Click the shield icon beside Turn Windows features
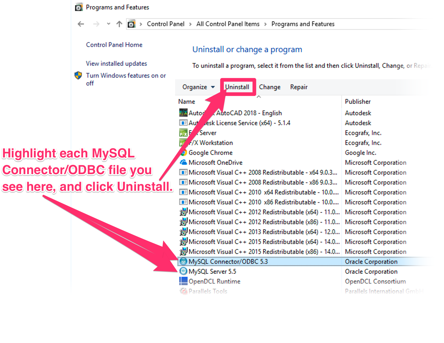 coord(77,75)
